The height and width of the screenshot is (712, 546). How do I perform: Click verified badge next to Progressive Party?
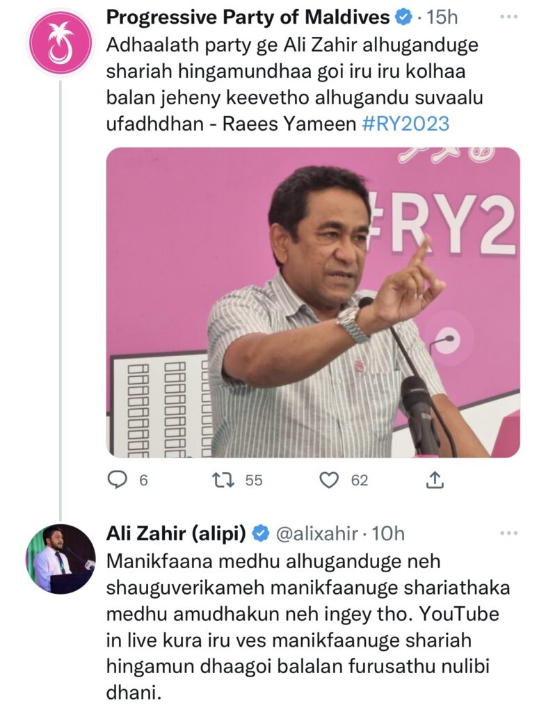point(403,17)
